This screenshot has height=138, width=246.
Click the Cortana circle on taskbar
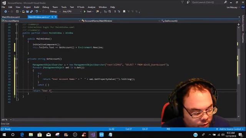[13, 135]
